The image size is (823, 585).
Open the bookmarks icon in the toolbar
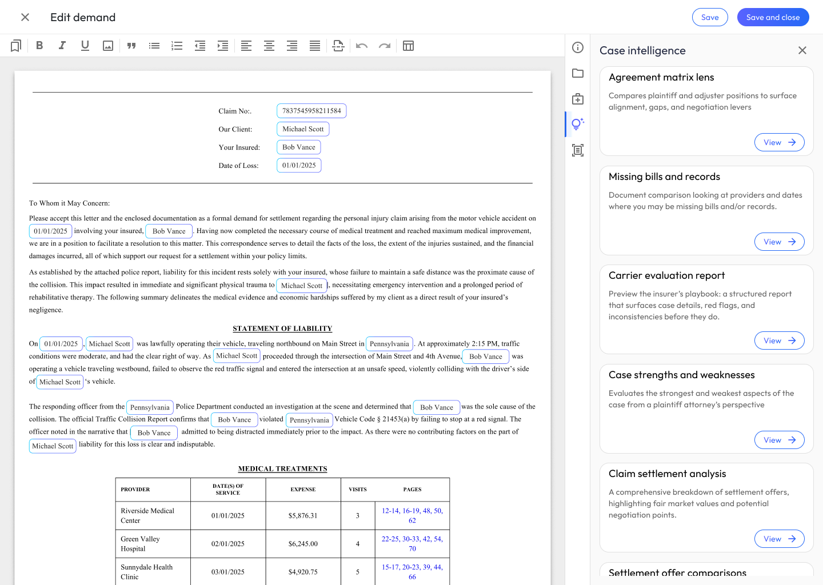pyautogui.click(x=16, y=46)
